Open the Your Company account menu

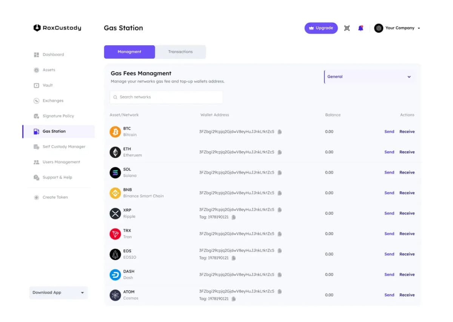pyautogui.click(x=397, y=28)
